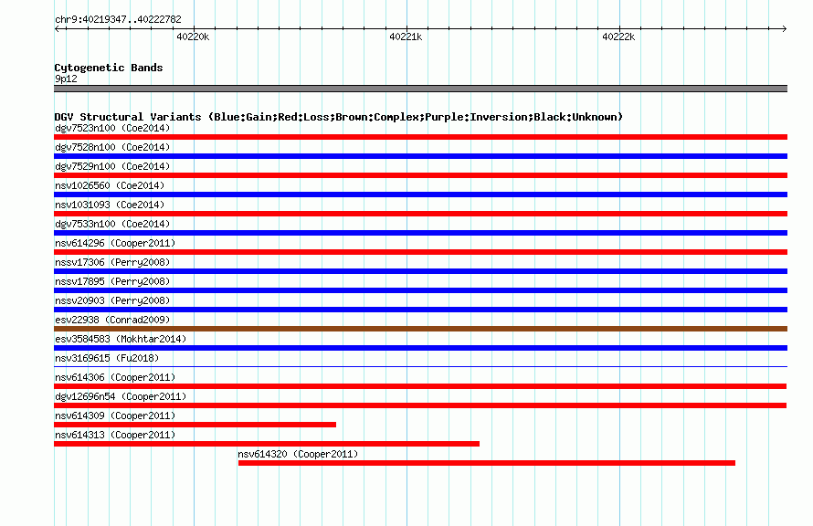The width and height of the screenshot is (813, 526).
Task: Open variant esv3584583 (Mokhtar2014) label
Action: click(x=121, y=339)
